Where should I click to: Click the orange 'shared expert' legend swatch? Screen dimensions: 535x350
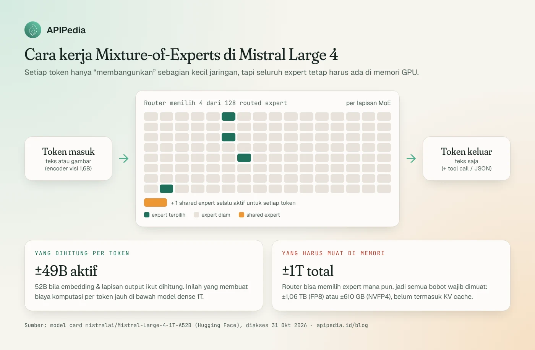pos(242,215)
